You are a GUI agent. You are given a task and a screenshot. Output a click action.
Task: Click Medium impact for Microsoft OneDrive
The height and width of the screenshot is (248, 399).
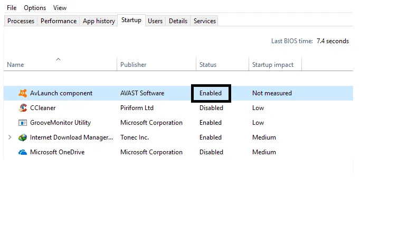pyautogui.click(x=264, y=152)
